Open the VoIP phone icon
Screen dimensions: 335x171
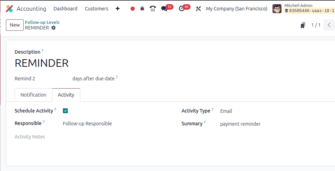click(153, 9)
